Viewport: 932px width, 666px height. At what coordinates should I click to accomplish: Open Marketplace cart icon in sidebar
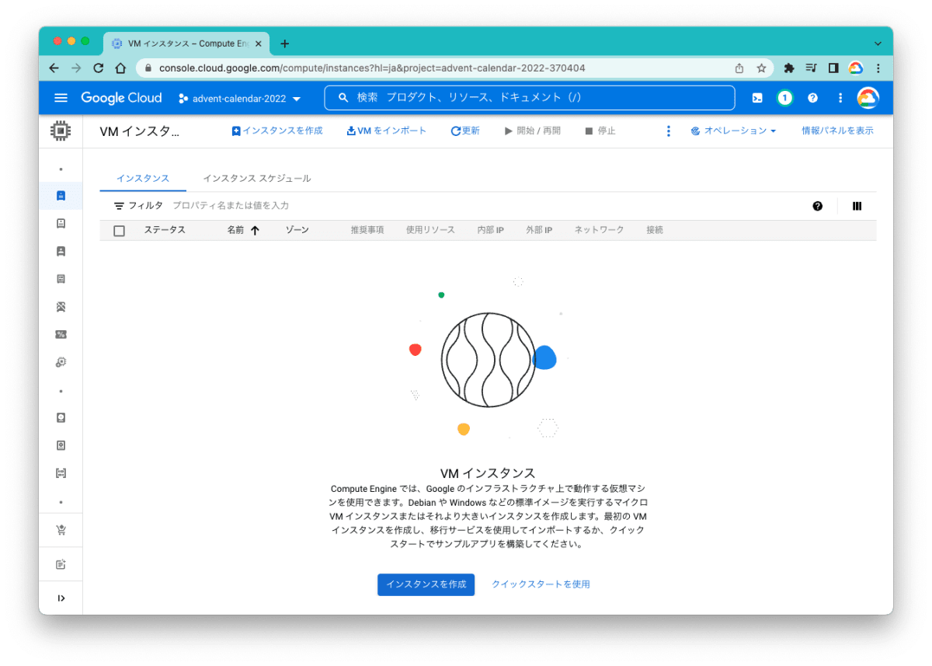pyautogui.click(x=61, y=530)
